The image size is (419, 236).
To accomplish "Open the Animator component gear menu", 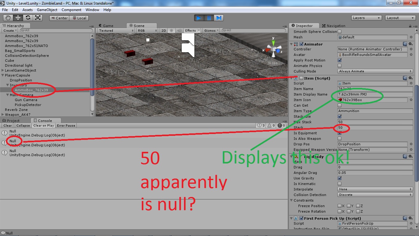I will (x=411, y=44).
